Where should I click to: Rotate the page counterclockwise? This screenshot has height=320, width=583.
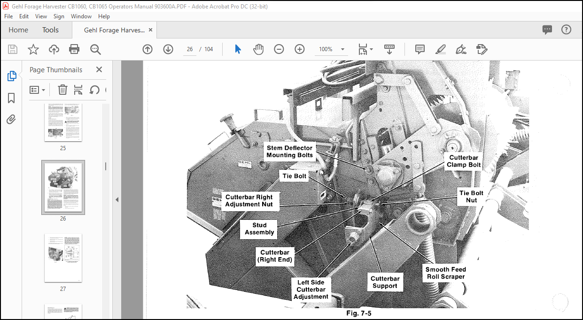(x=94, y=90)
